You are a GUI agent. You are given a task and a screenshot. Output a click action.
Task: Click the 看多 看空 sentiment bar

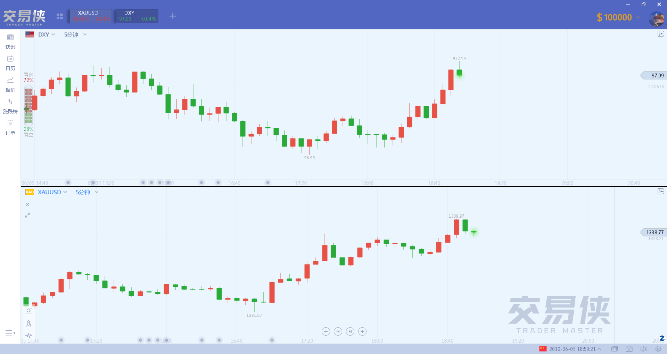click(28, 106)
